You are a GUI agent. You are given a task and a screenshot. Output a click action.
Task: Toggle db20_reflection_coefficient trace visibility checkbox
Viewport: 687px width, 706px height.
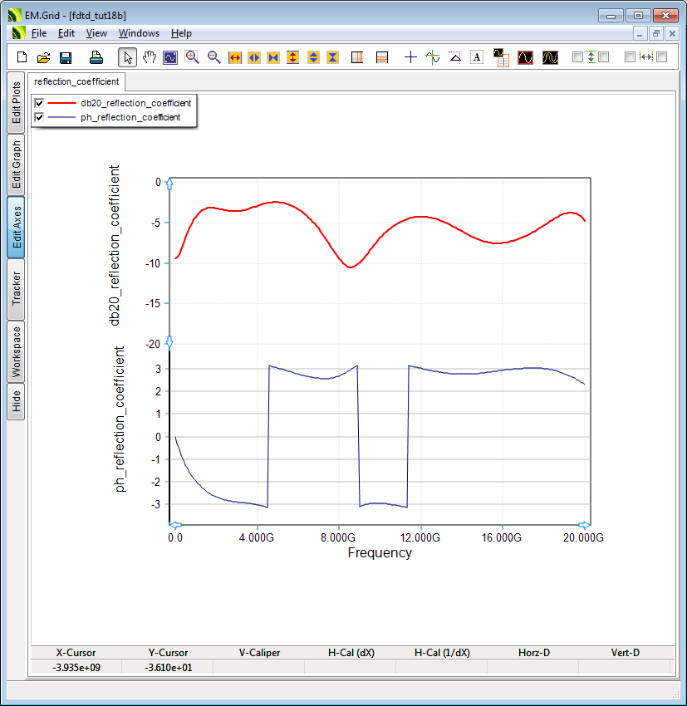tap(39, 103)
